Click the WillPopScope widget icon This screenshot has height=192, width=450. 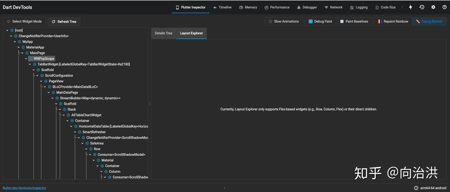pos(31,58)
